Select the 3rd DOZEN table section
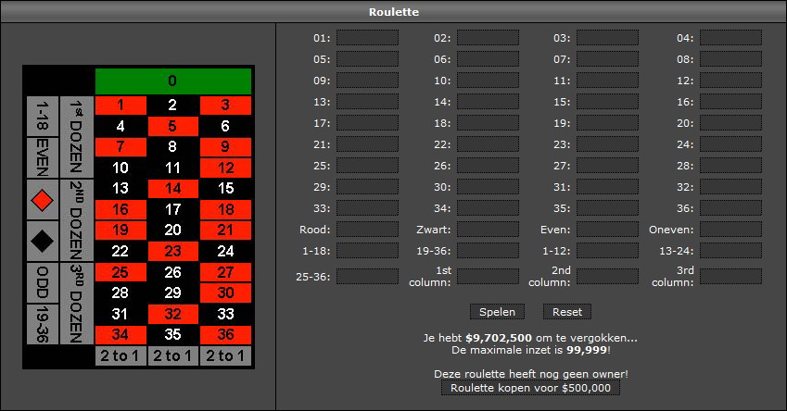The image size is (787, 411). (x=77, y=303)
